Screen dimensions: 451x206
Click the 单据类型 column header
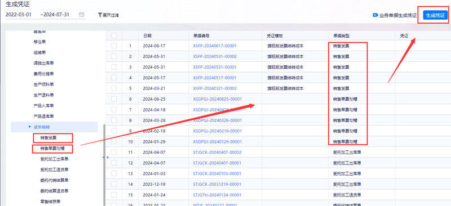click(x=341, y=35)
